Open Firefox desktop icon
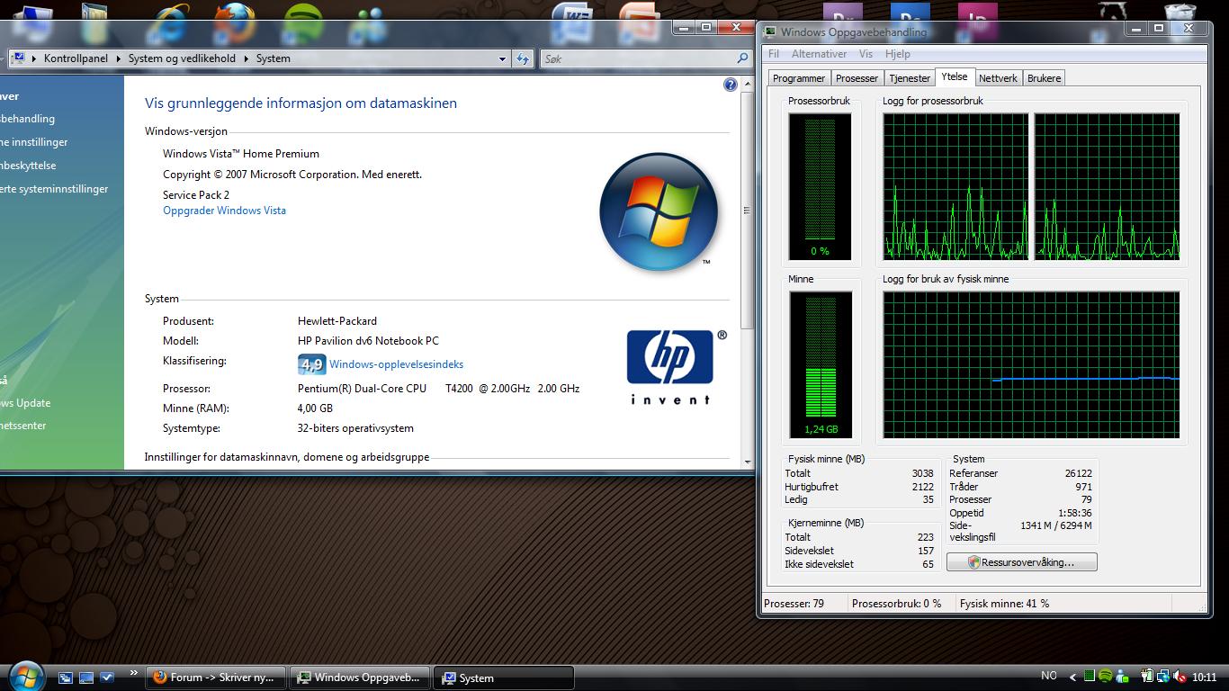Image resolution: width=1229 pixels, height=691 pixels. (236, 23)
